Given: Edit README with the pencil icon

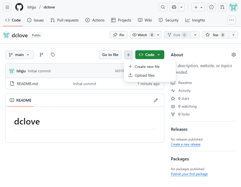Looking at the screenshot, I should [156, 100].
